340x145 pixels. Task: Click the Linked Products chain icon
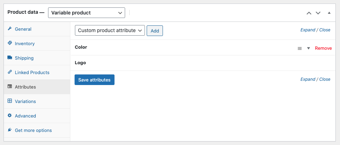[x=10, y=72]
